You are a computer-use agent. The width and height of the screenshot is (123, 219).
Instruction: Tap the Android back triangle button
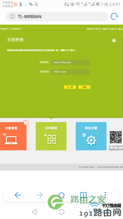[34, 212]
